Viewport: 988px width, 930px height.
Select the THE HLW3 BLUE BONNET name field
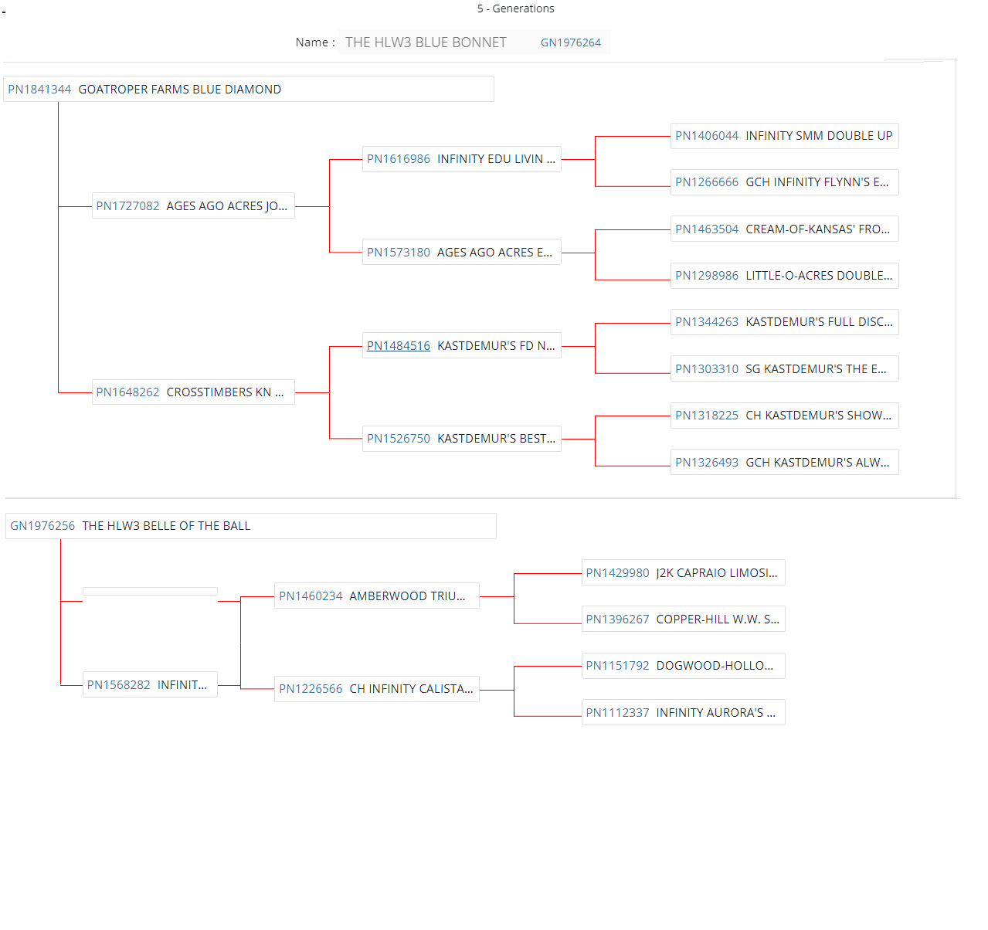click(426, 42)
